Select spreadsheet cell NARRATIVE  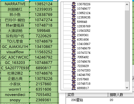pos(15,4)
